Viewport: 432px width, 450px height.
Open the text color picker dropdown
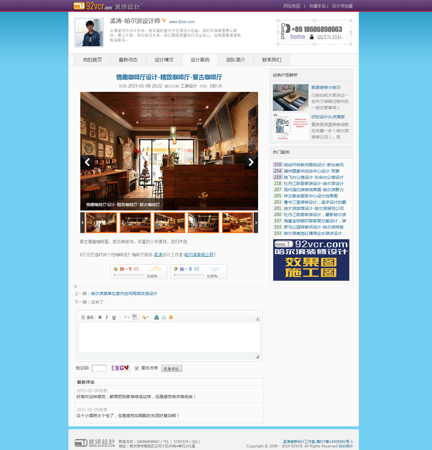pyautogui.click(x=145, y=317)
